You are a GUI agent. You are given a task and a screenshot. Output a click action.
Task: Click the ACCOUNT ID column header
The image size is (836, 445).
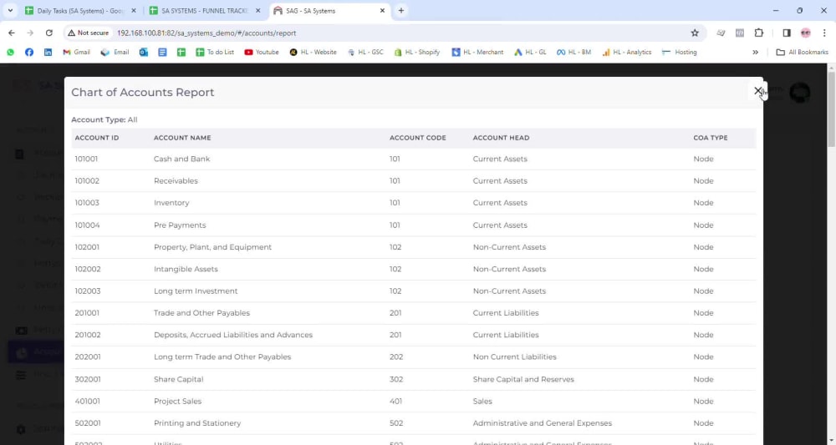pyautogui.click(x=96, y=138)
